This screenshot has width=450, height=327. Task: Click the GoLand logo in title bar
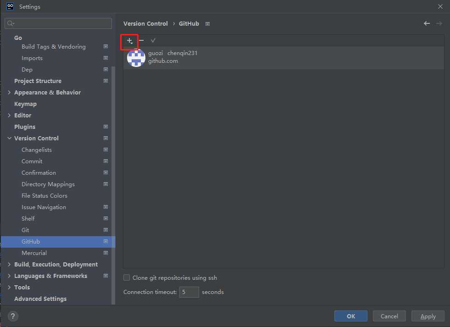tap(10, 6)
